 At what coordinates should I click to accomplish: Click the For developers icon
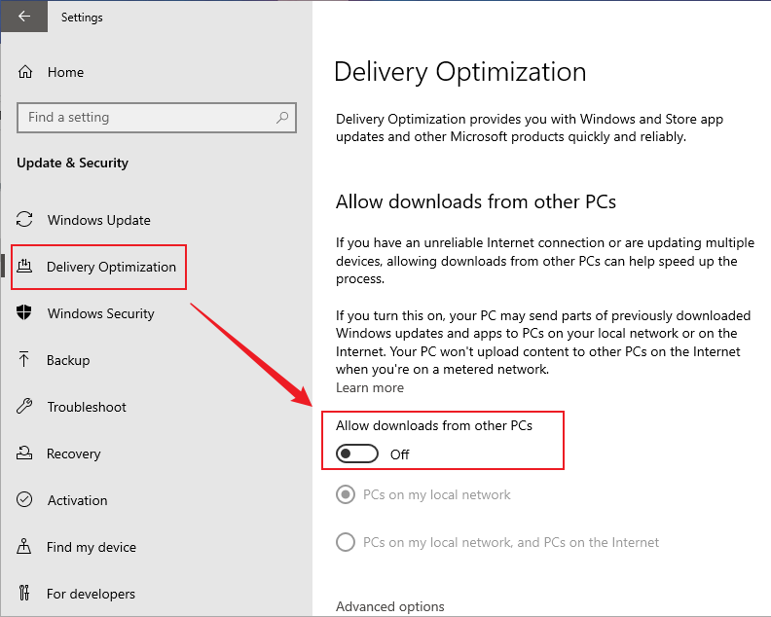coord(26,594)
